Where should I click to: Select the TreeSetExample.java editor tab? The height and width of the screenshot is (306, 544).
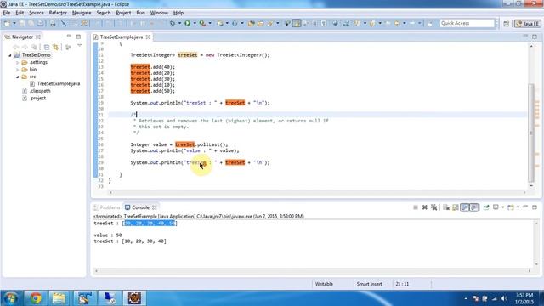[x=122, y=37]
